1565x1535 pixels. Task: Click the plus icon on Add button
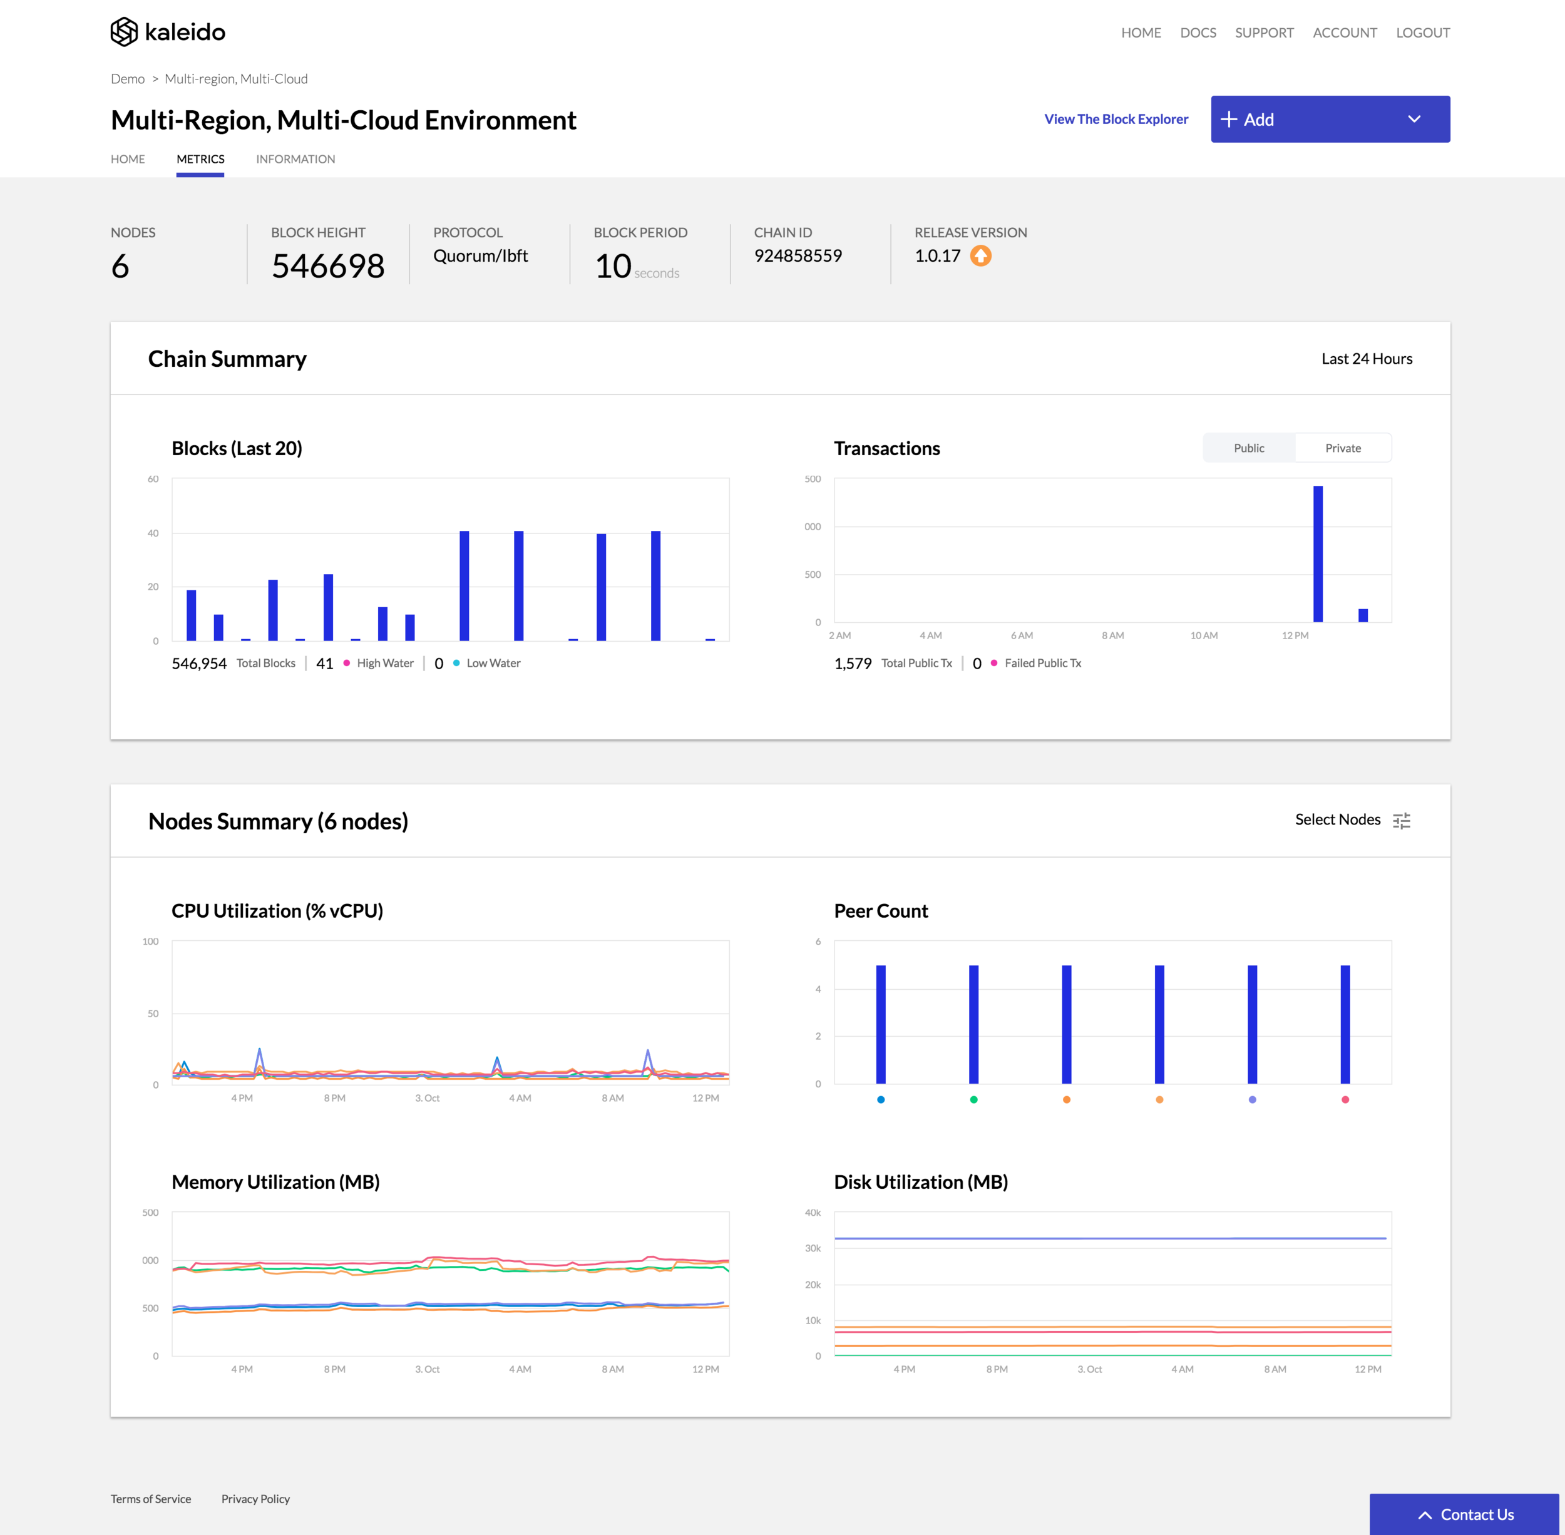coord(1228,120)
